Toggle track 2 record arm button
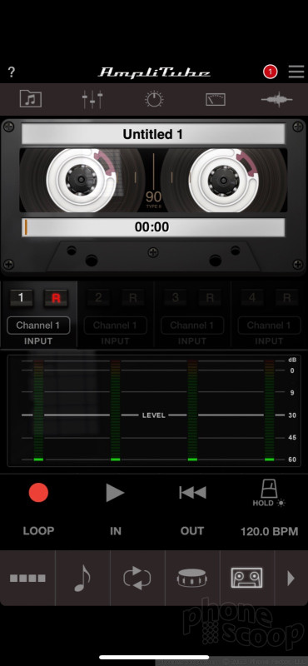The height and width of the screenshot is (666, 308). click(132, 298)
